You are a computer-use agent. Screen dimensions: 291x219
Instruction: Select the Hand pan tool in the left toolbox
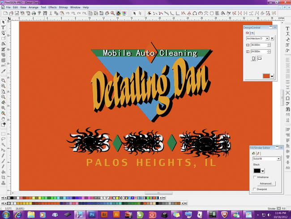[x=3, y=119]
